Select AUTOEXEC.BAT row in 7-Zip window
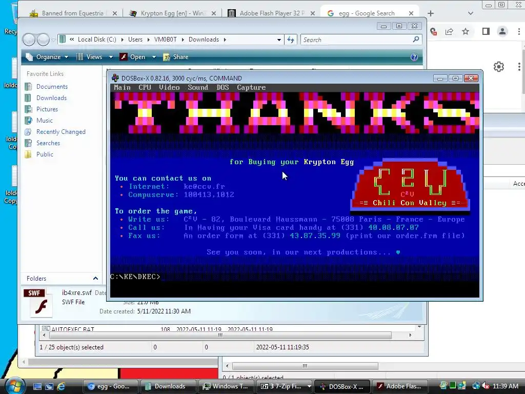This screenshot has width=525, height=394. [228, 329]
